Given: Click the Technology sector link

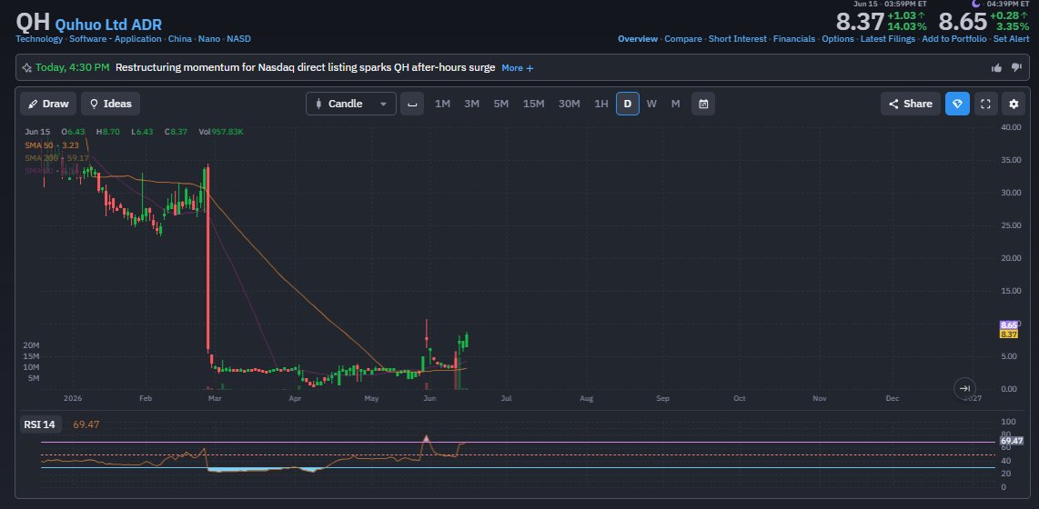Looking at the screenshot, I should (39, 39).
